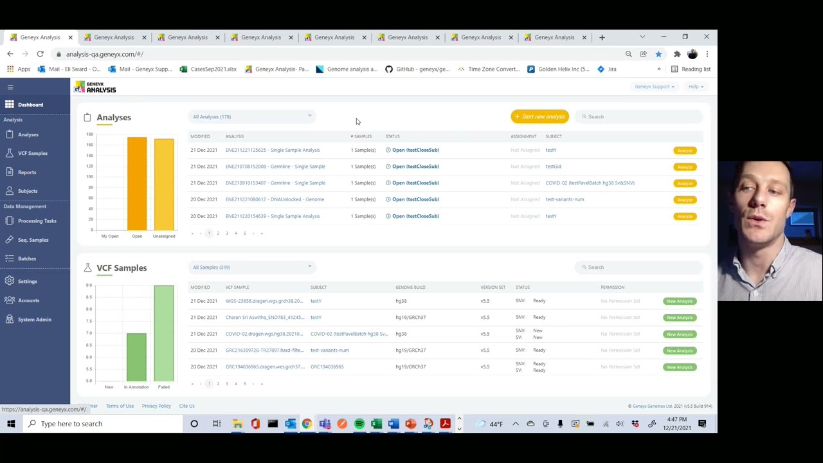The width and height of the screenshot is (823, 463).
Task: Open the Jira bookmark
Action: [607, 69]
